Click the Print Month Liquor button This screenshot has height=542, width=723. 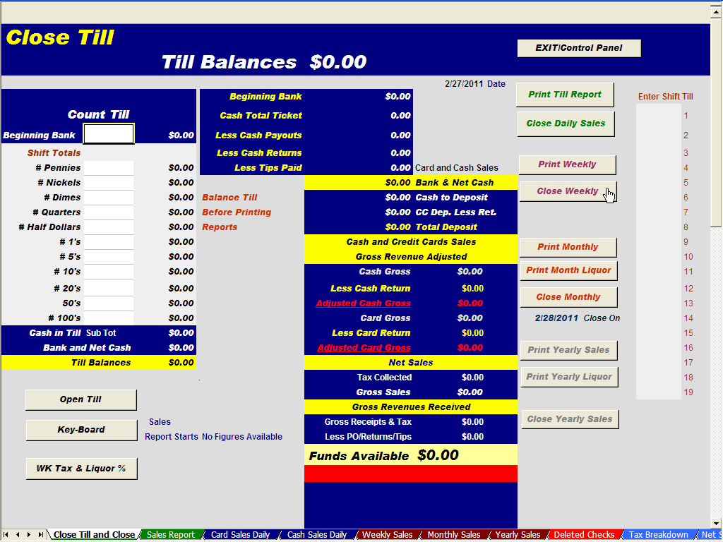click(x=568, y=270)
